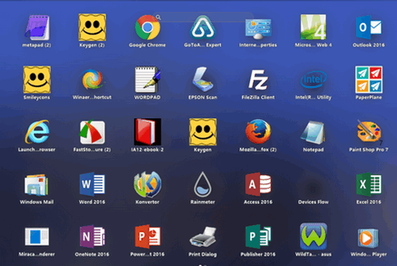Open the Winaero shortcut icon
Viewport: 397px width, 266px height.
pos(92,79)
